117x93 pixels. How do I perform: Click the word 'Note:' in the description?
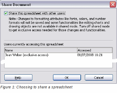(x=13, y=19)
